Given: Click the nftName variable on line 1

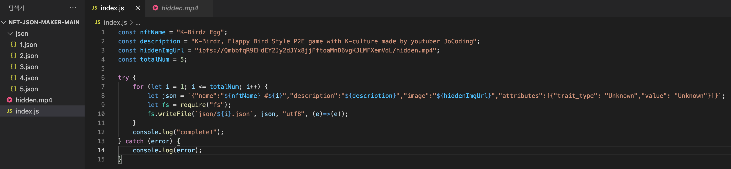Looking at the screenshot, I should tap(153, 32).
